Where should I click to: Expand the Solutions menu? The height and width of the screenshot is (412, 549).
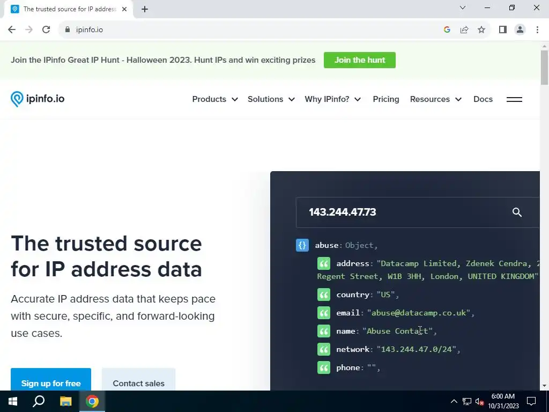pos(271,99)
